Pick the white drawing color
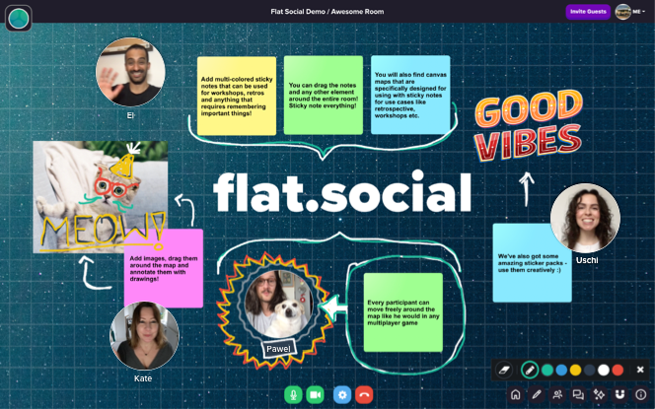655x409 pixels. click(604, 370)
